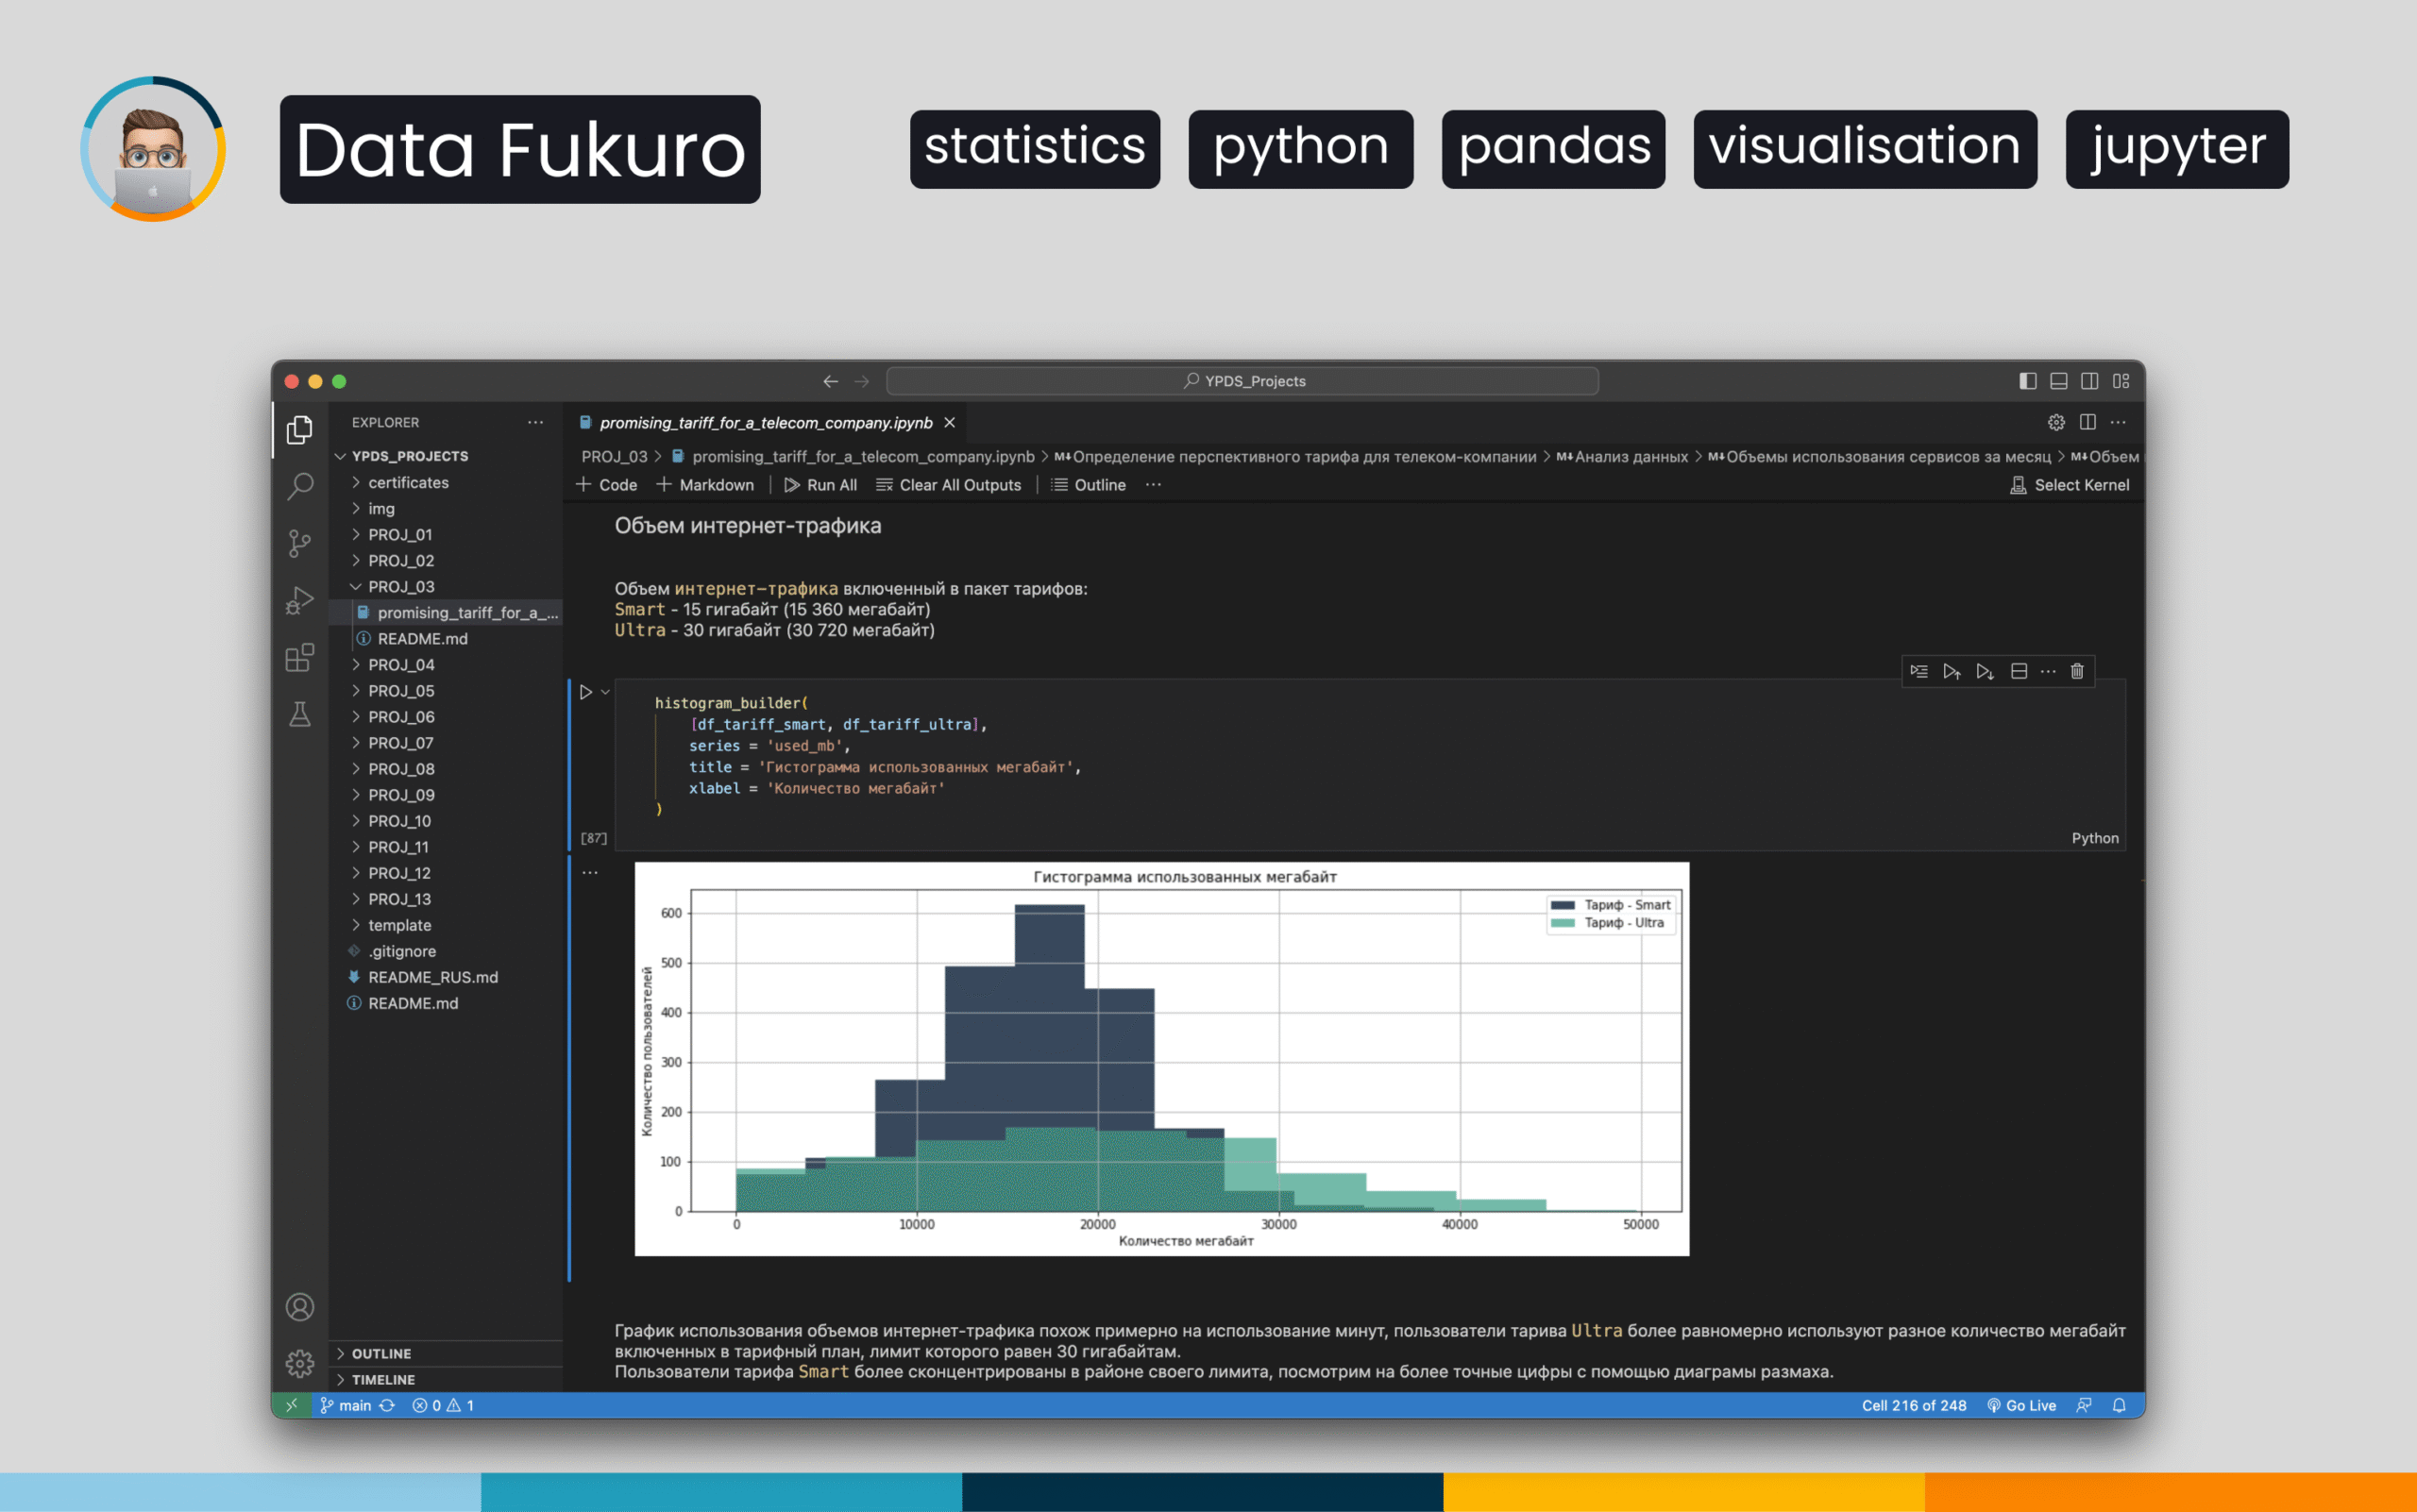The height and width of the screenshot is (1512, 2417).
Task: Delete the cell with trash icon
Action: 2077,671
